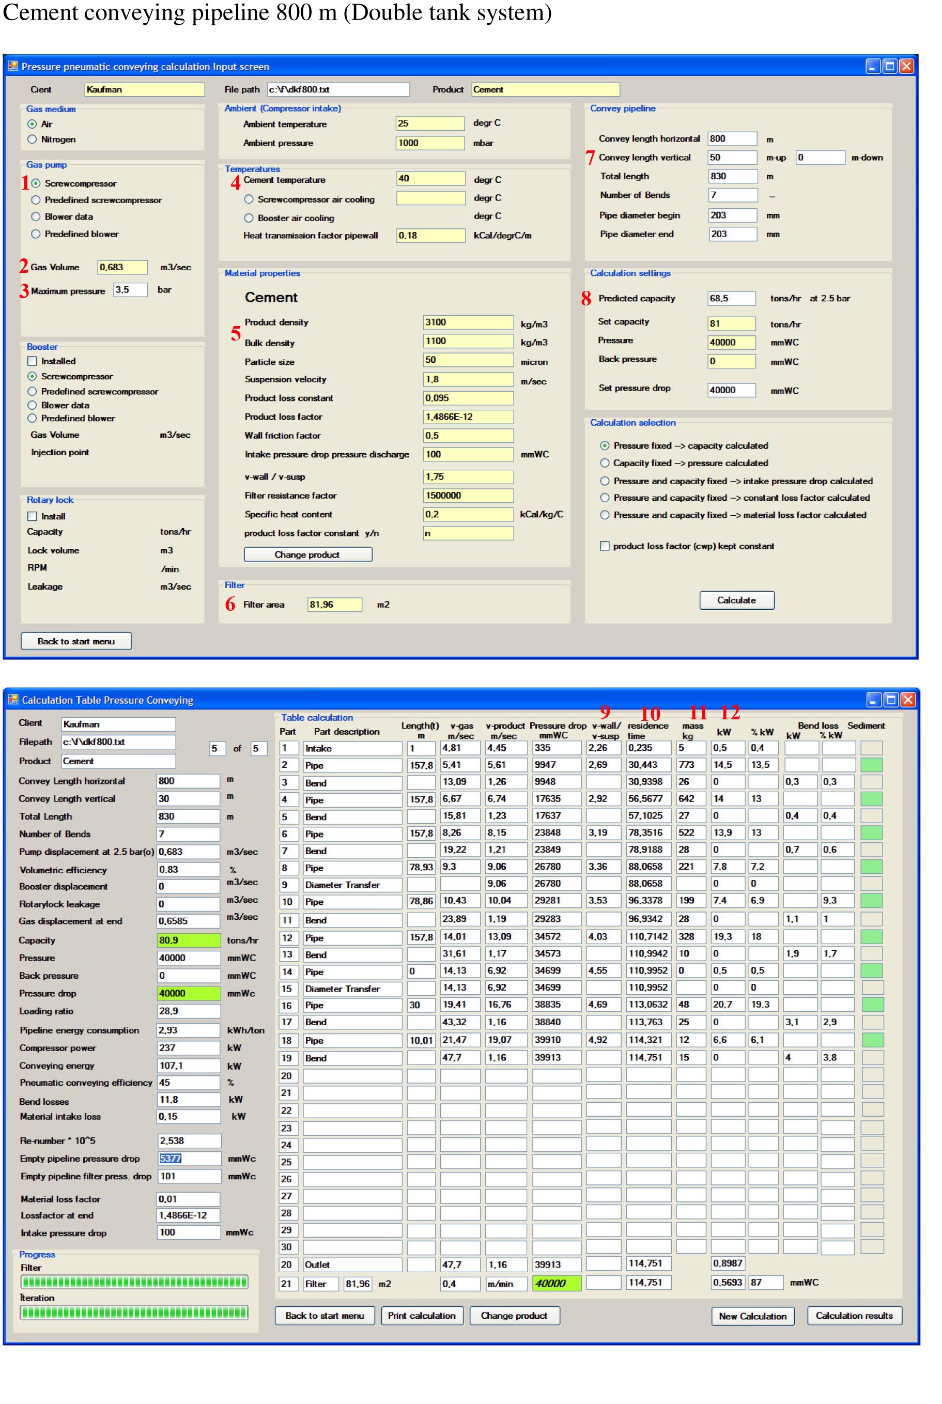Click the Calculation Table window app icon
Viewport: 942px width, 1404px height.
(x=12, y=699)
